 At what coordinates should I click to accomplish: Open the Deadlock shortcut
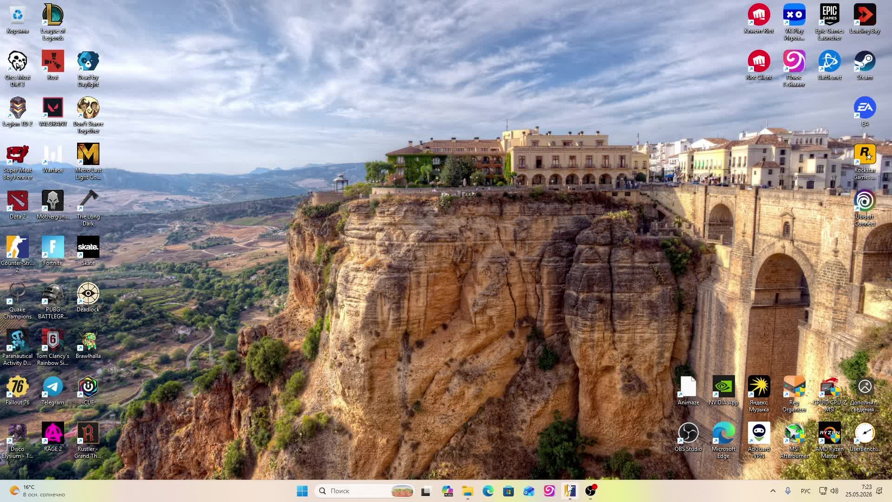[88, 298]
